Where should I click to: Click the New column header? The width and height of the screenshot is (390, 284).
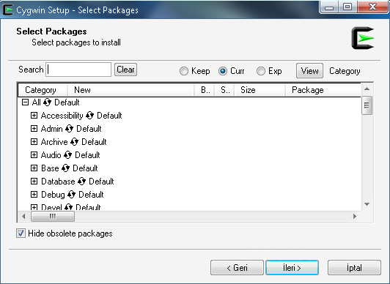coord(130,90)
